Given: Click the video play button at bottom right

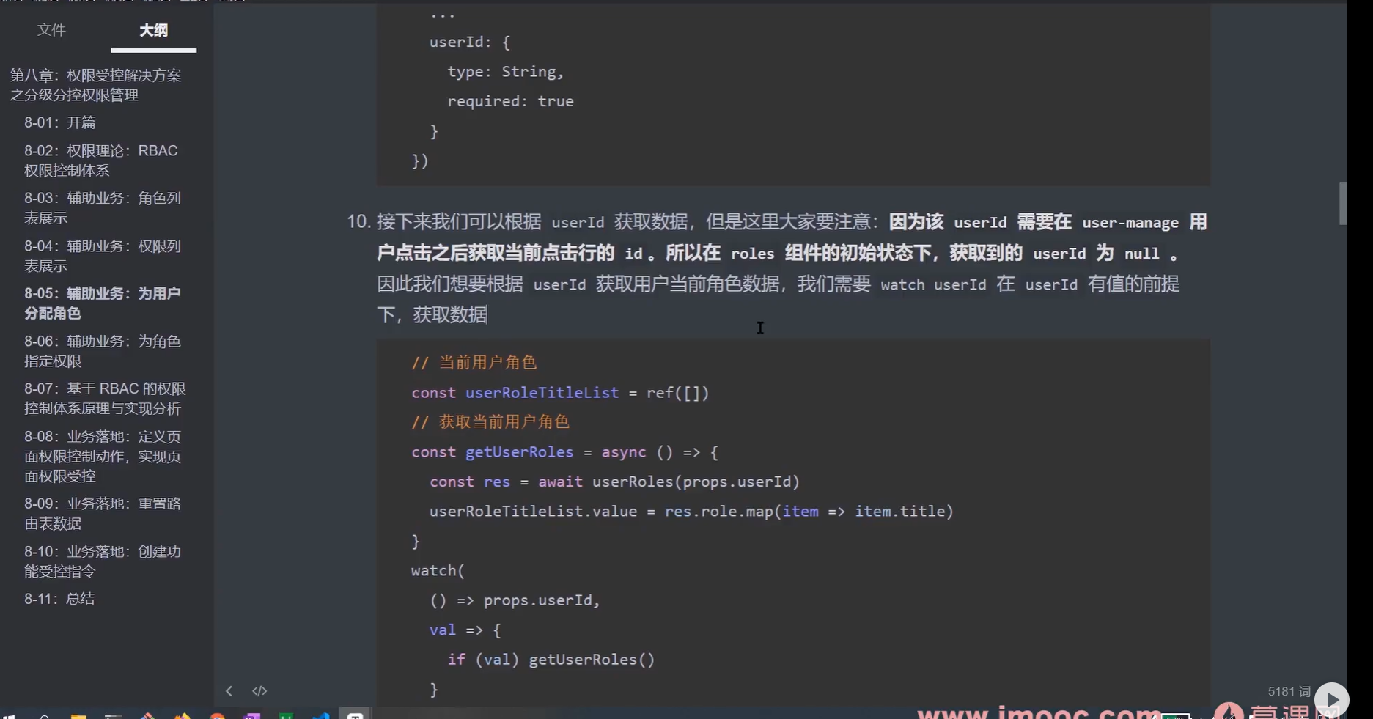Looking at the screenshot, I should 1332,698.
